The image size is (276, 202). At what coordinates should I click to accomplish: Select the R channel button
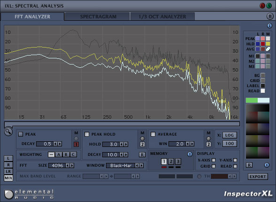pos(8,165)
